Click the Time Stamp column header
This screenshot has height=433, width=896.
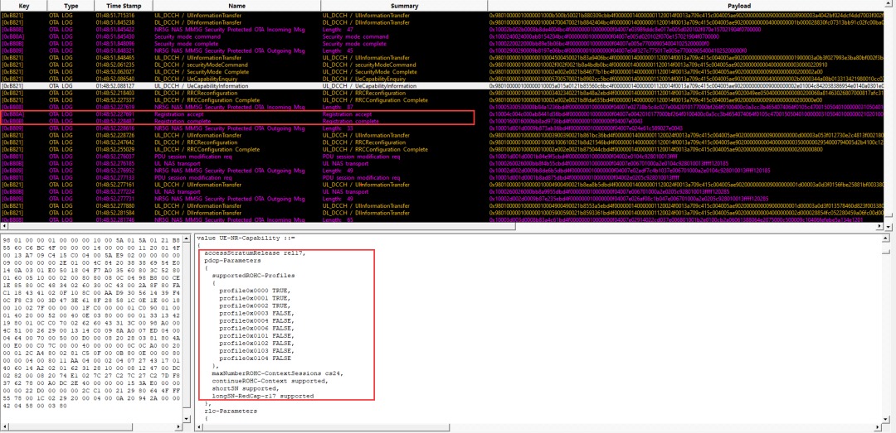click(119, 5)
